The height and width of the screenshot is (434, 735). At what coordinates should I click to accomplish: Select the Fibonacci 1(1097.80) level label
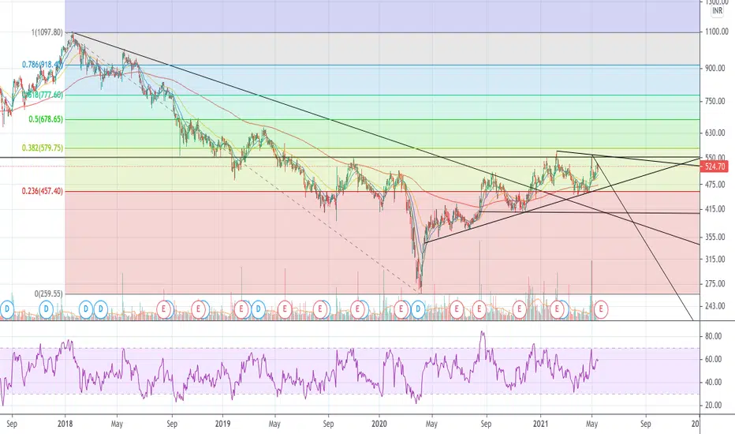click(x=47, y=32)
